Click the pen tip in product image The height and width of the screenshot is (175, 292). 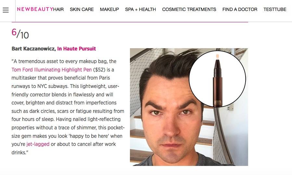[217, 57]
